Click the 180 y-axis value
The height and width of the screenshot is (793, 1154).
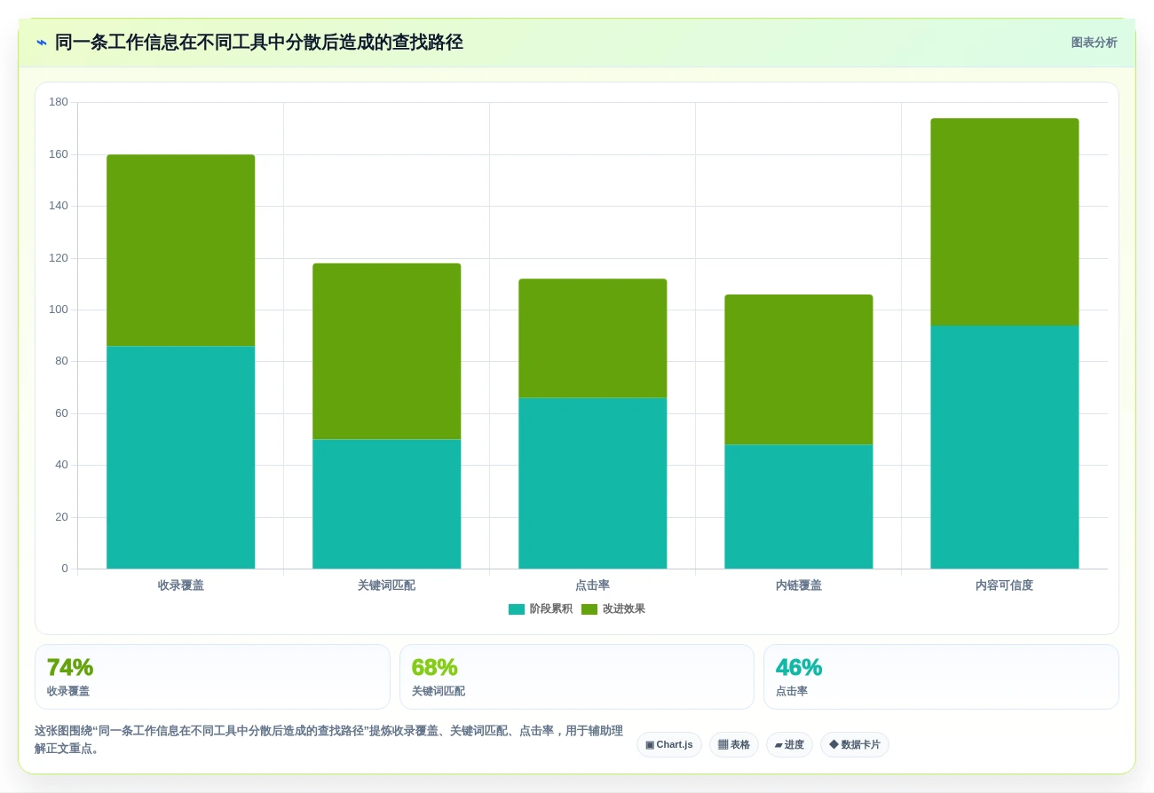[59, 102]
